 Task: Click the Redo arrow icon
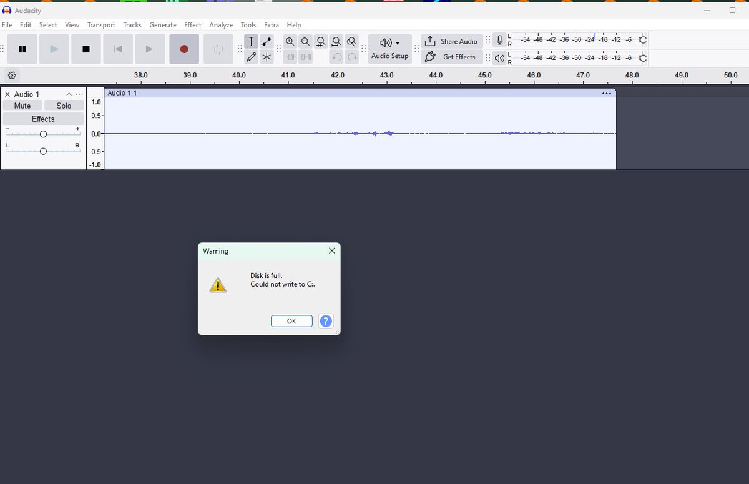(x=352, y=57)
